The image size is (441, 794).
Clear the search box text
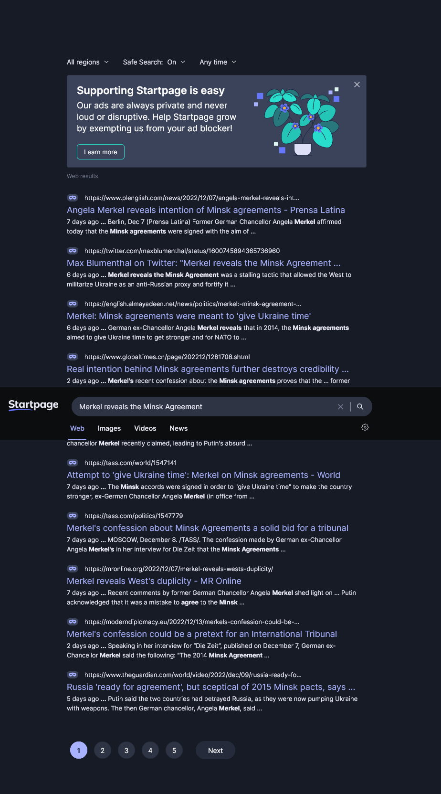pos(340,407)
